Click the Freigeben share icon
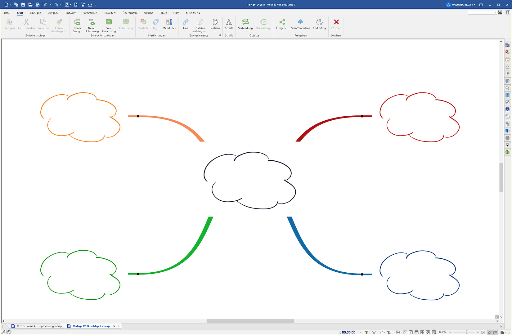 point(282,22)
